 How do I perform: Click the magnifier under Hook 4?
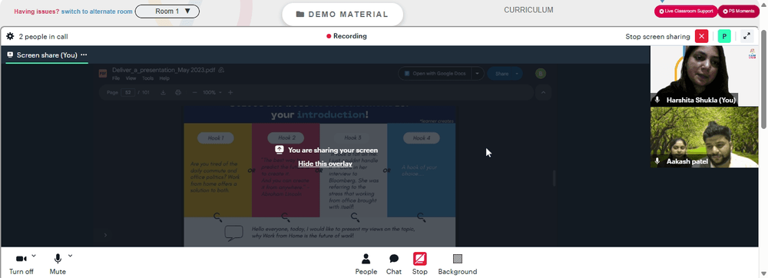pyautogui.click(x=421, y=217)
